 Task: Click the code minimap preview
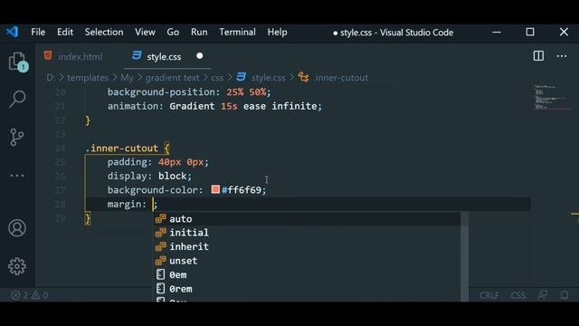[551, 97]
